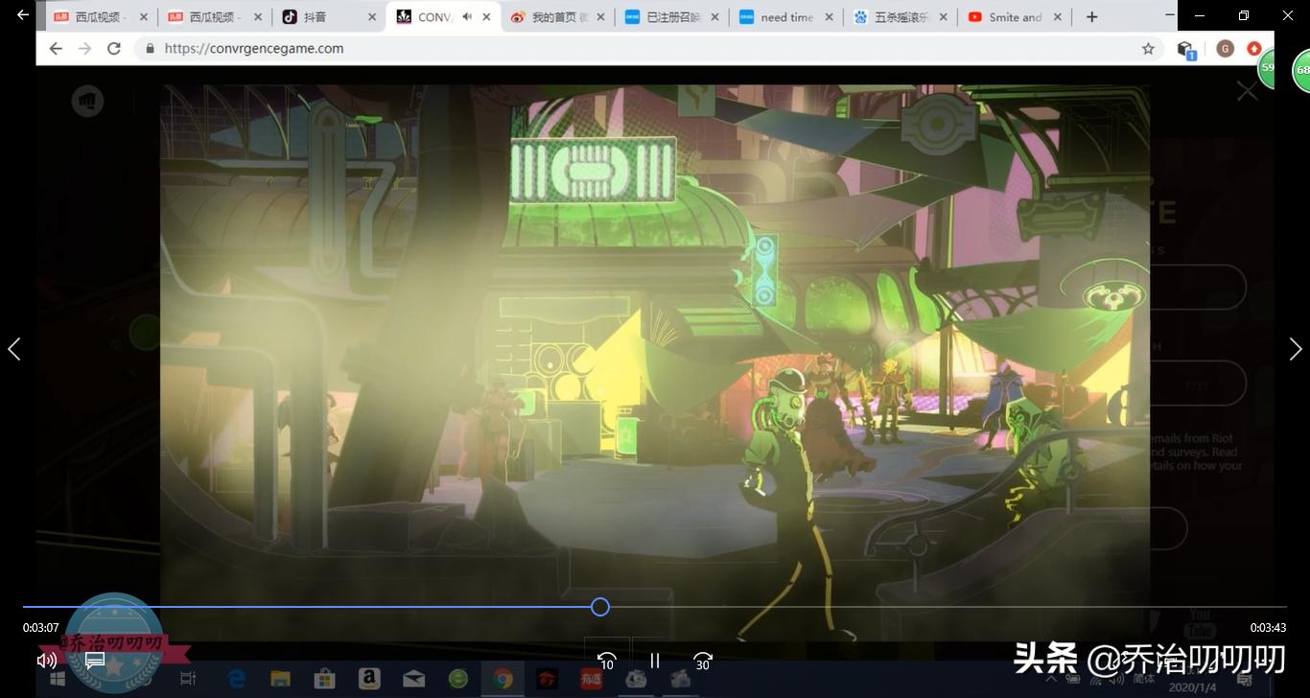Open the G profile avatar
The width and height of the screenshot is (1310, 698).
pyautogui.click(x=1225, y=49)
